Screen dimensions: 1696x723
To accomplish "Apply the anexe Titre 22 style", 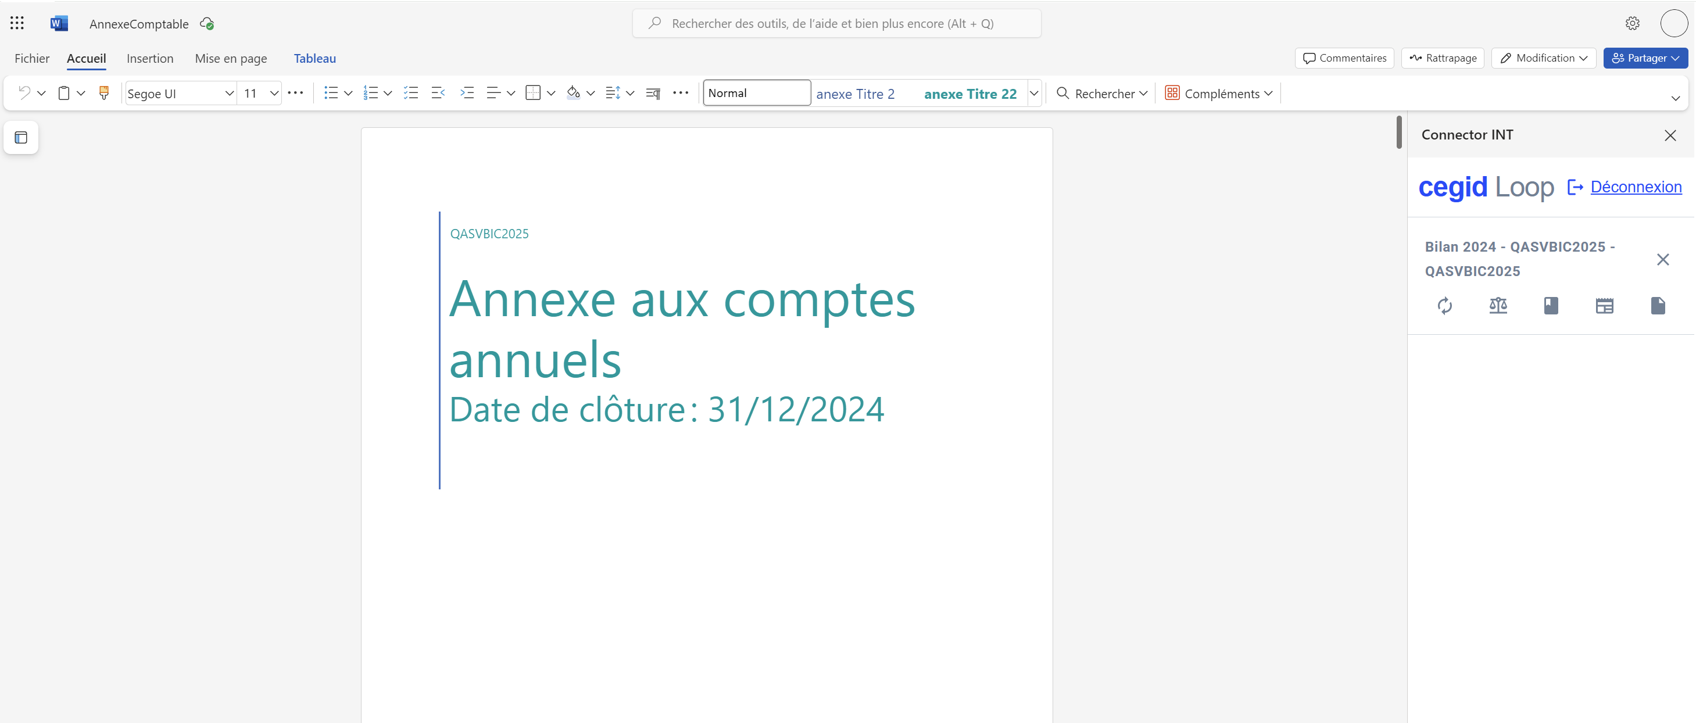I will tap(970, 94).
